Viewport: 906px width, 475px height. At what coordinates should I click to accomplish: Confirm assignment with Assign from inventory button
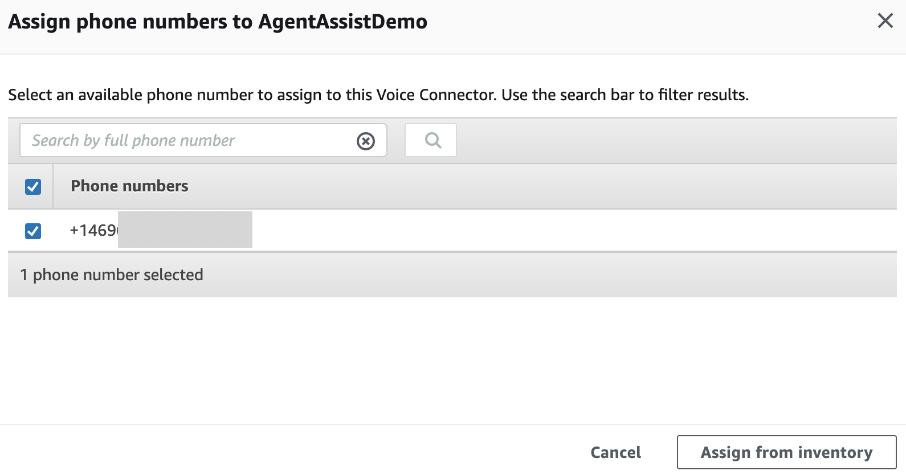coord(786,452)
